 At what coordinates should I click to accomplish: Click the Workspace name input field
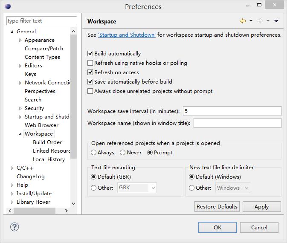pos(238,123)
